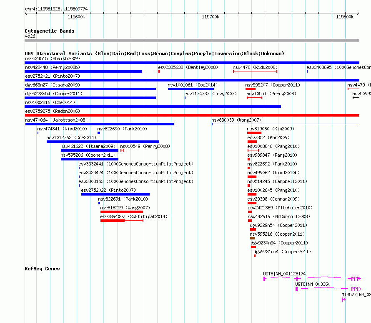Select esv2421369 (Altshuler2010) label
Screen dimensions: 371x323
280,208
